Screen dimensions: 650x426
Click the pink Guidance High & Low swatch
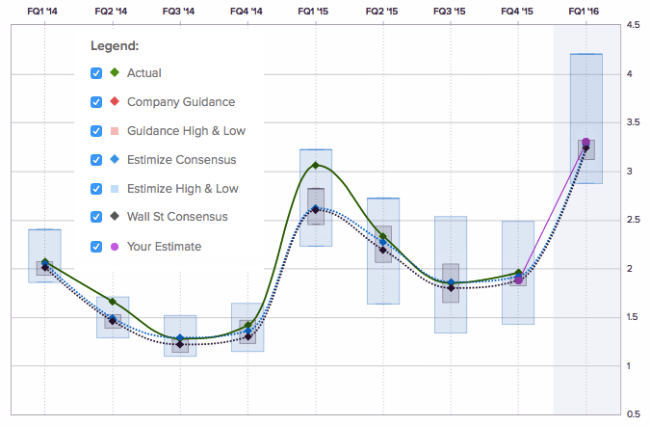point(115,131)
